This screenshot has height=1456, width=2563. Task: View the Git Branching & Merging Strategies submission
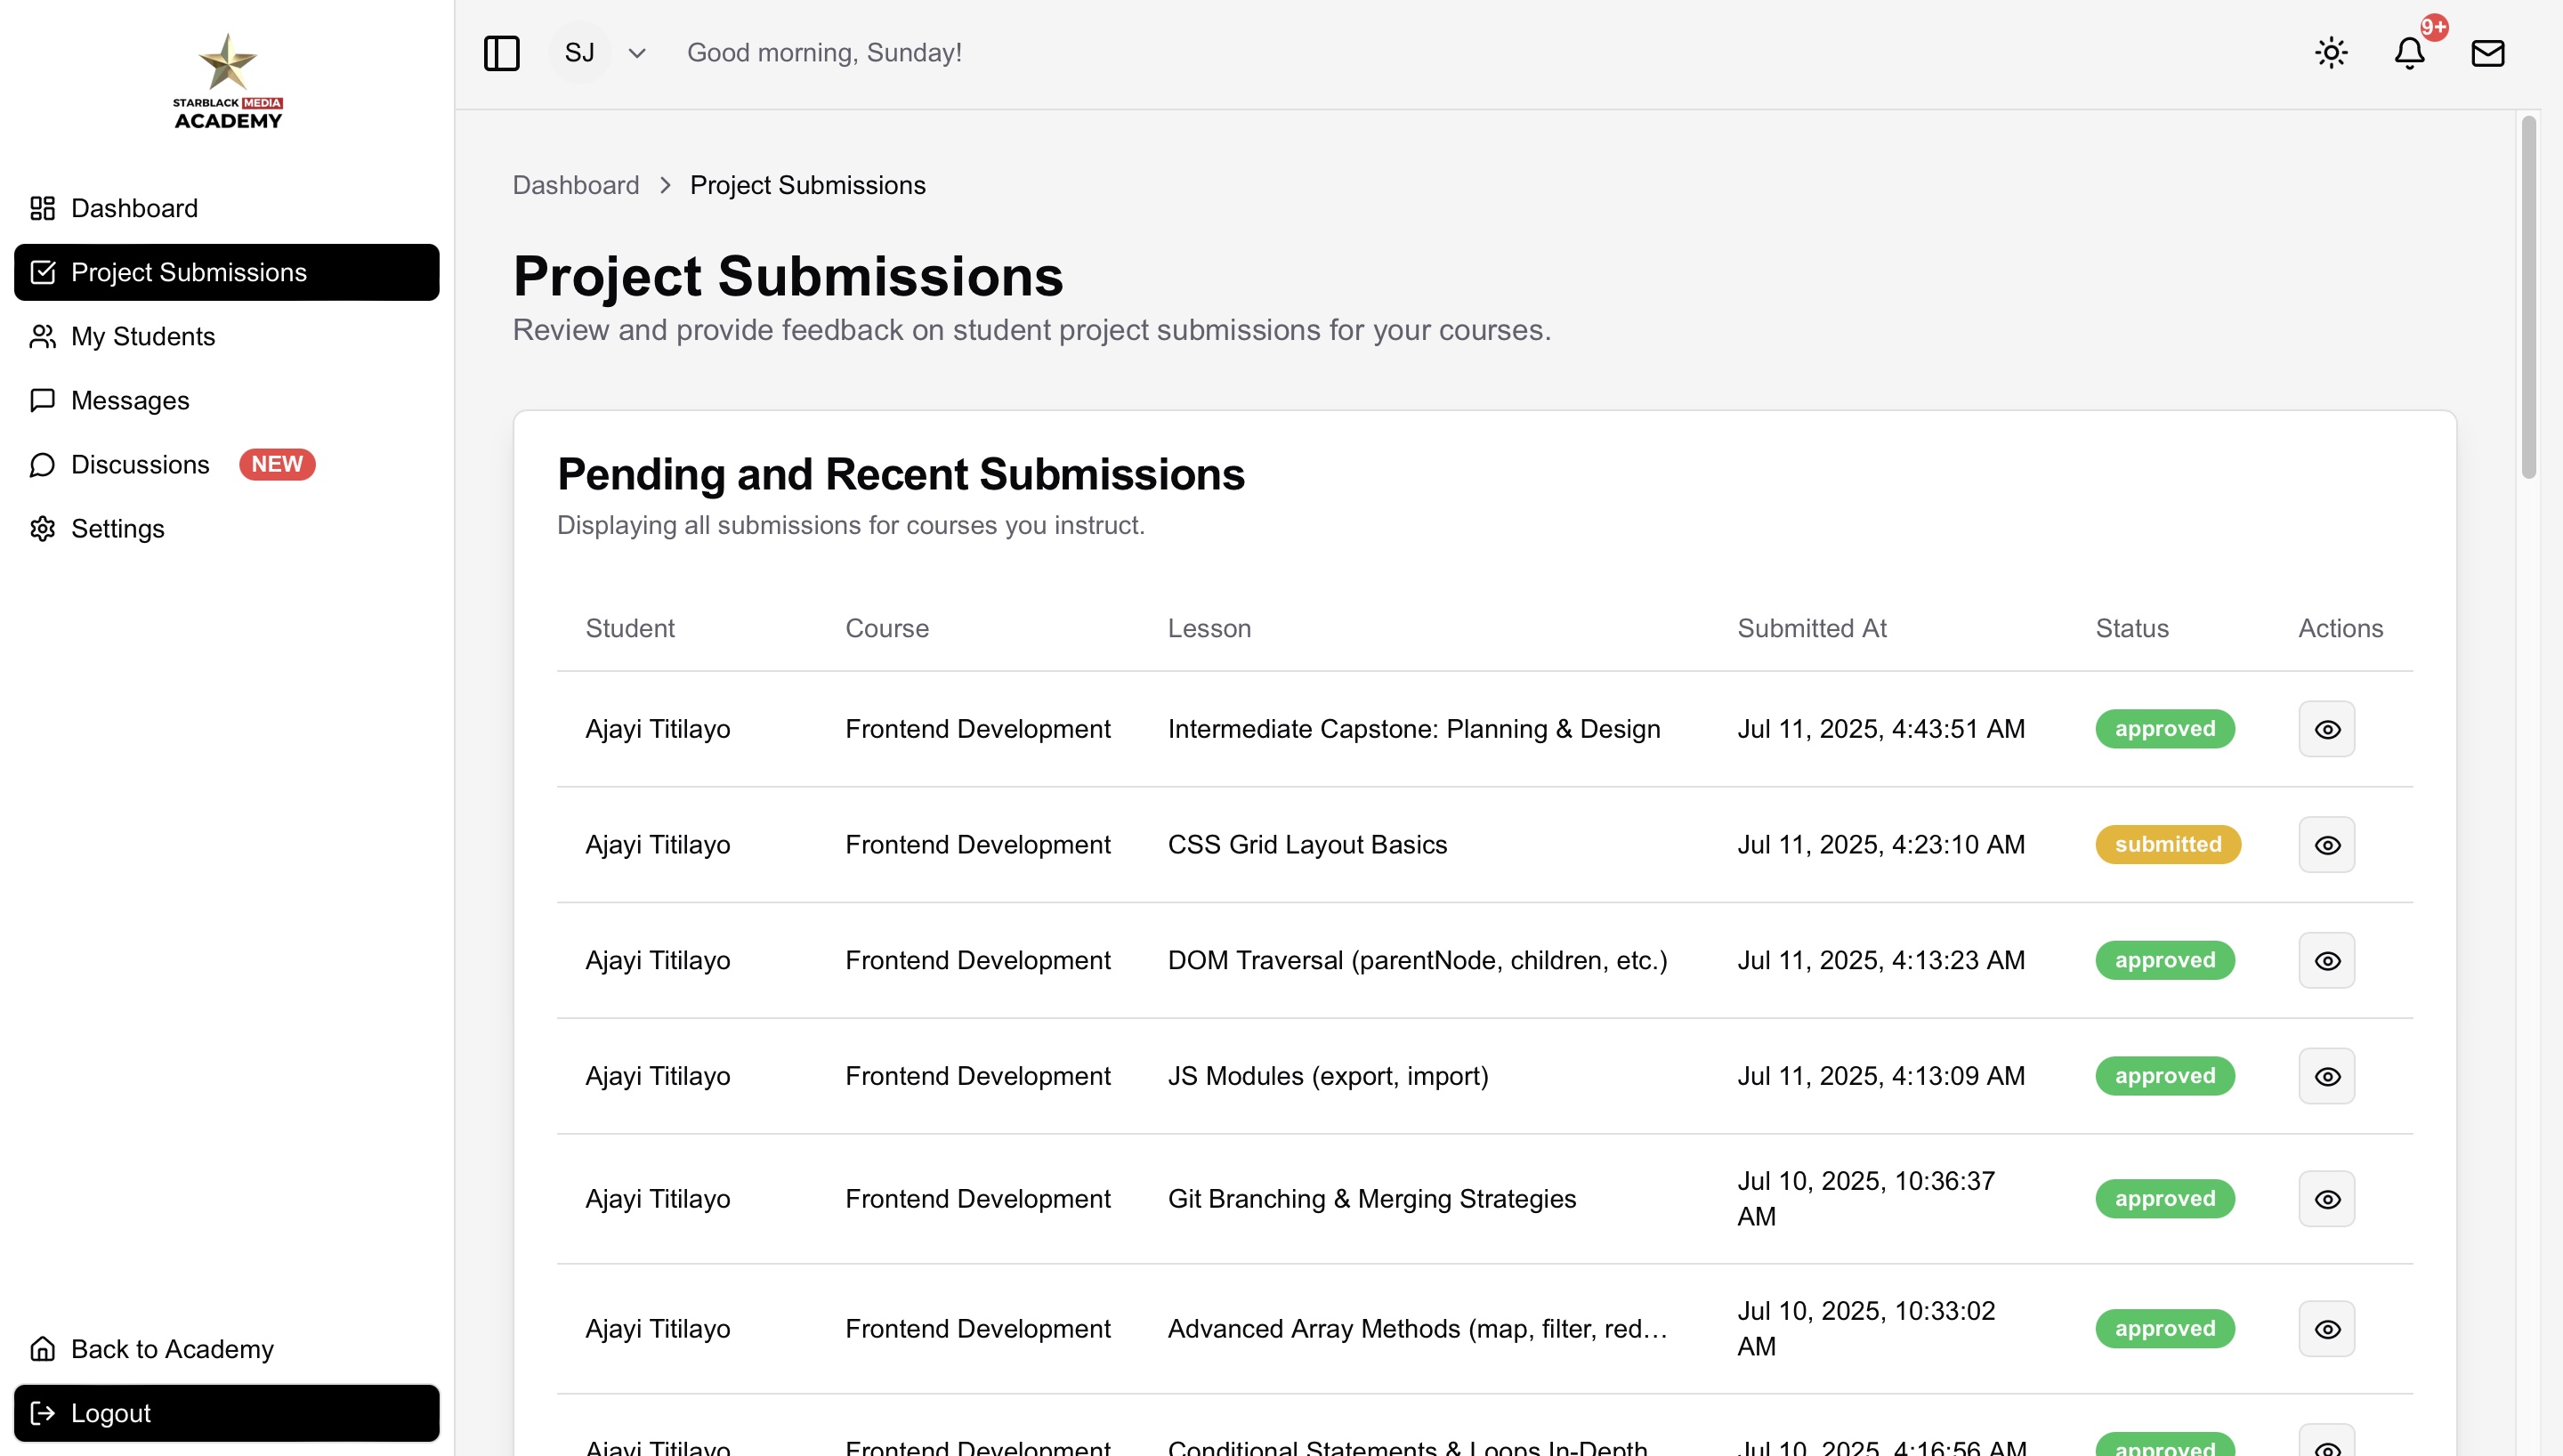2326,1199
